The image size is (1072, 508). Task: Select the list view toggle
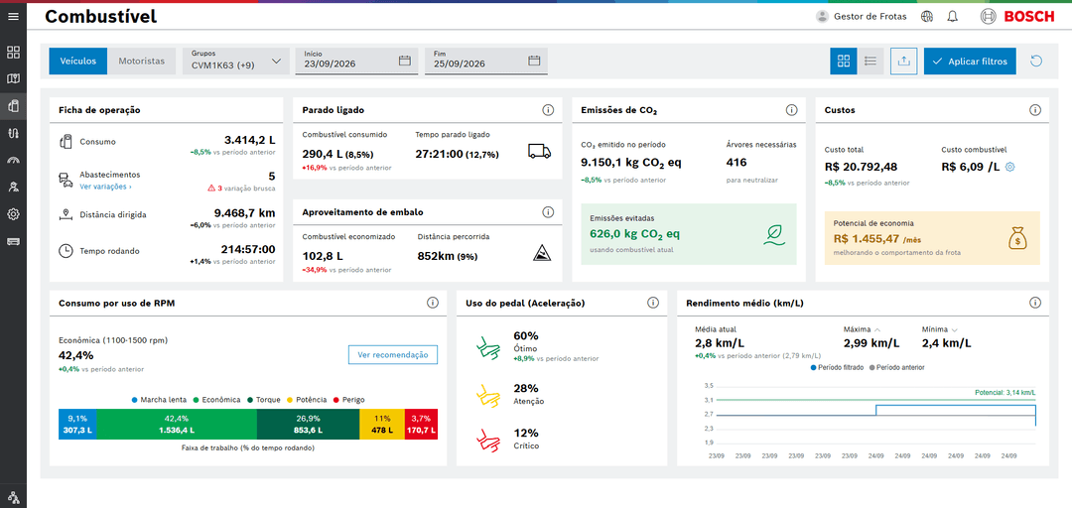pyautogui.click(x=871, y=61)
